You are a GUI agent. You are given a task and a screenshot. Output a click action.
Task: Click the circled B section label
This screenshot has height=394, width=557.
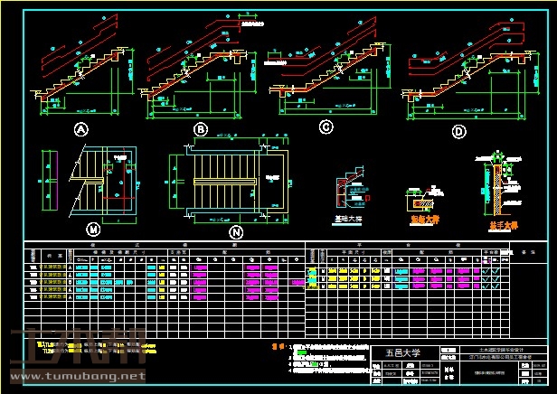click(201, 130)
